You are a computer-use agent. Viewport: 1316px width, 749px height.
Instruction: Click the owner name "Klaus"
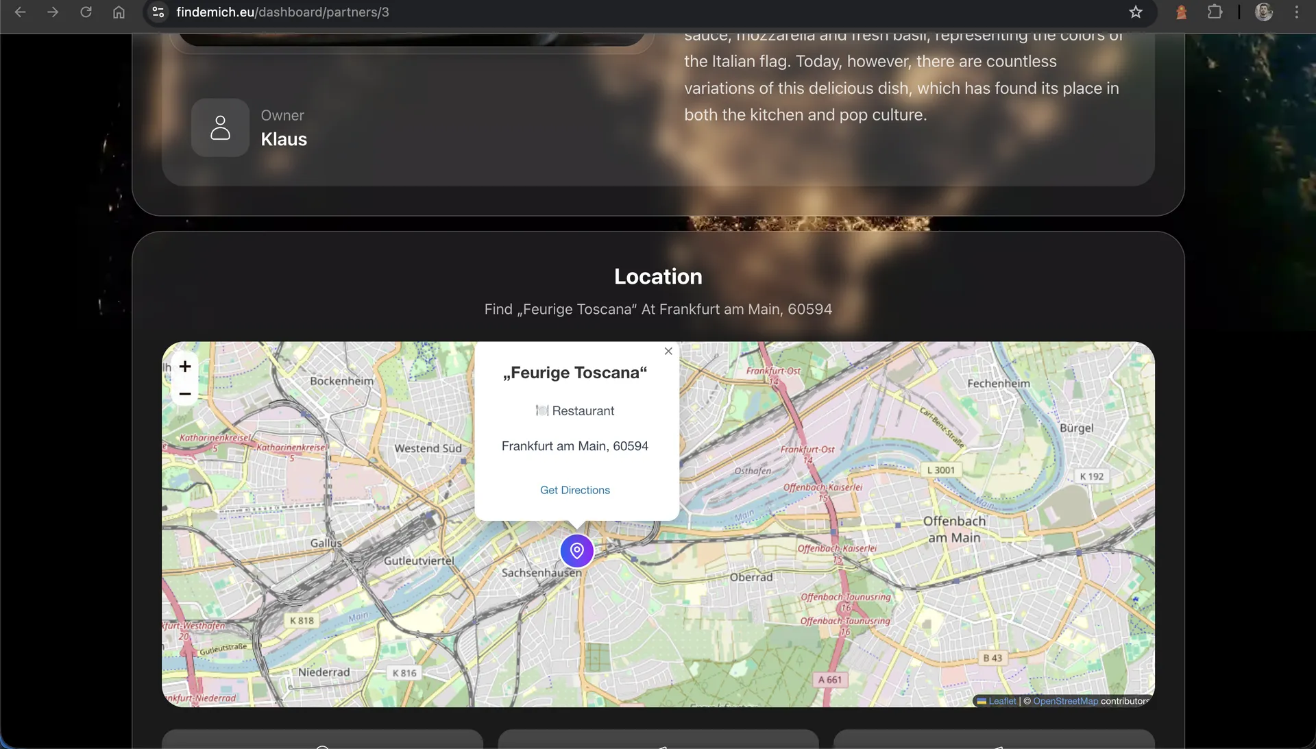284,139
